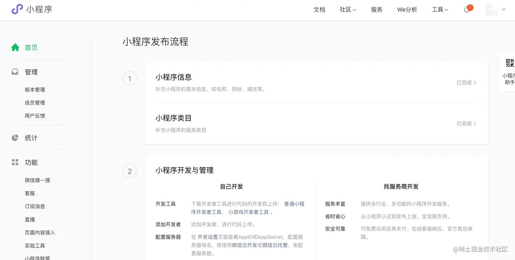Open 文档 in top navigation
This screenshot has width=515, height=260.
pyautogui.click(x=319, y=10)
